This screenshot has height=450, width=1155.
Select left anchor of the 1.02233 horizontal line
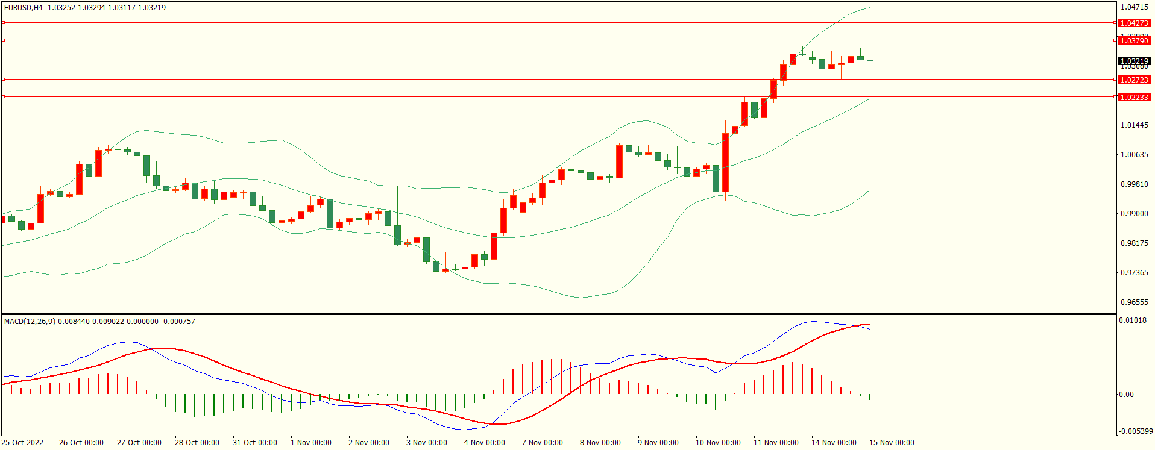tap(3, 96)
